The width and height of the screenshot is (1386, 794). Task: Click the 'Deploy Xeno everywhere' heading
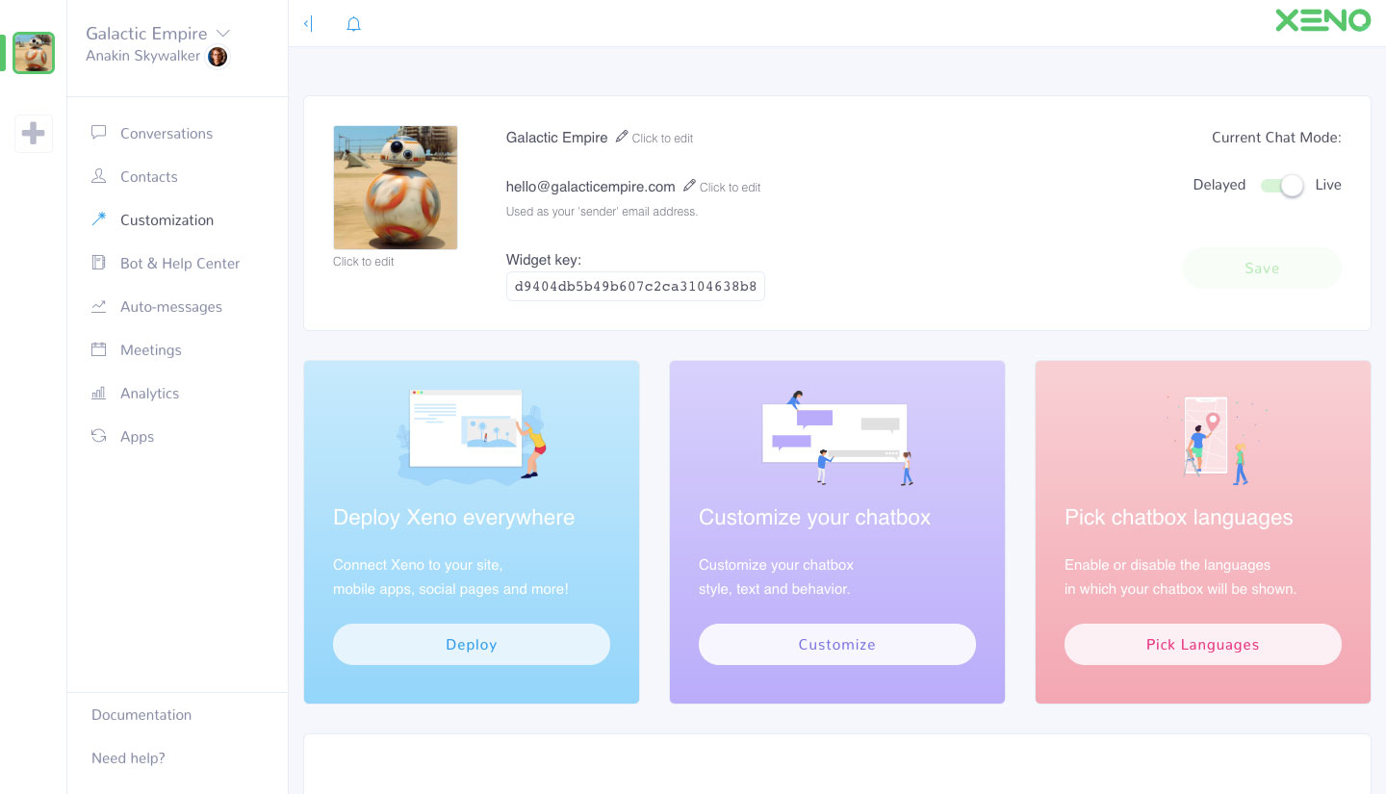tap(453, 518)
